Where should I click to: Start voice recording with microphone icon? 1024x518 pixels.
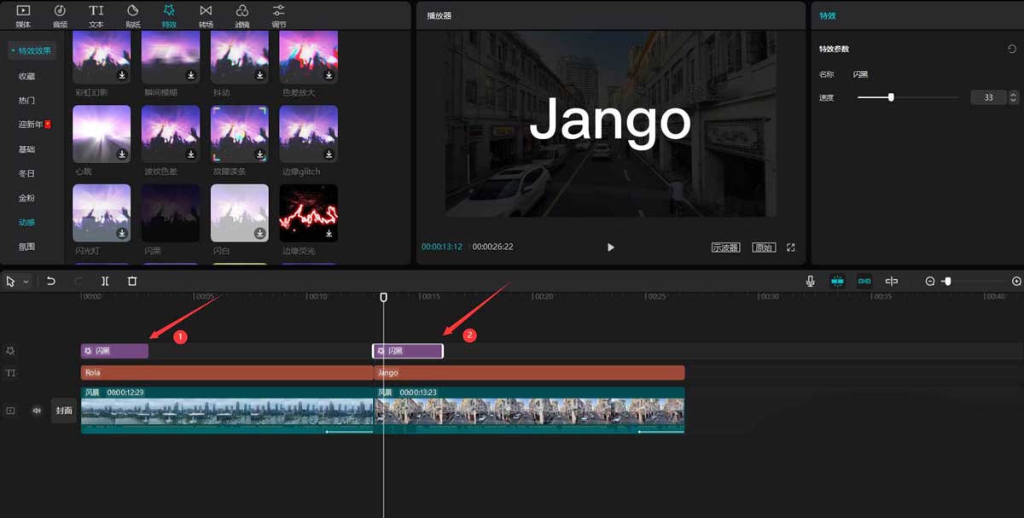(x=811, y=281)
